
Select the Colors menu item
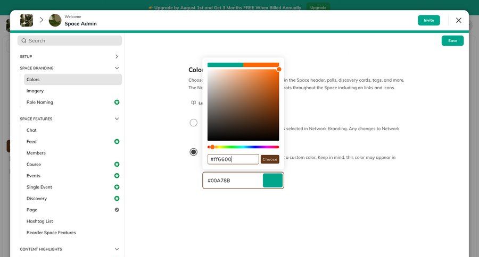73,79
